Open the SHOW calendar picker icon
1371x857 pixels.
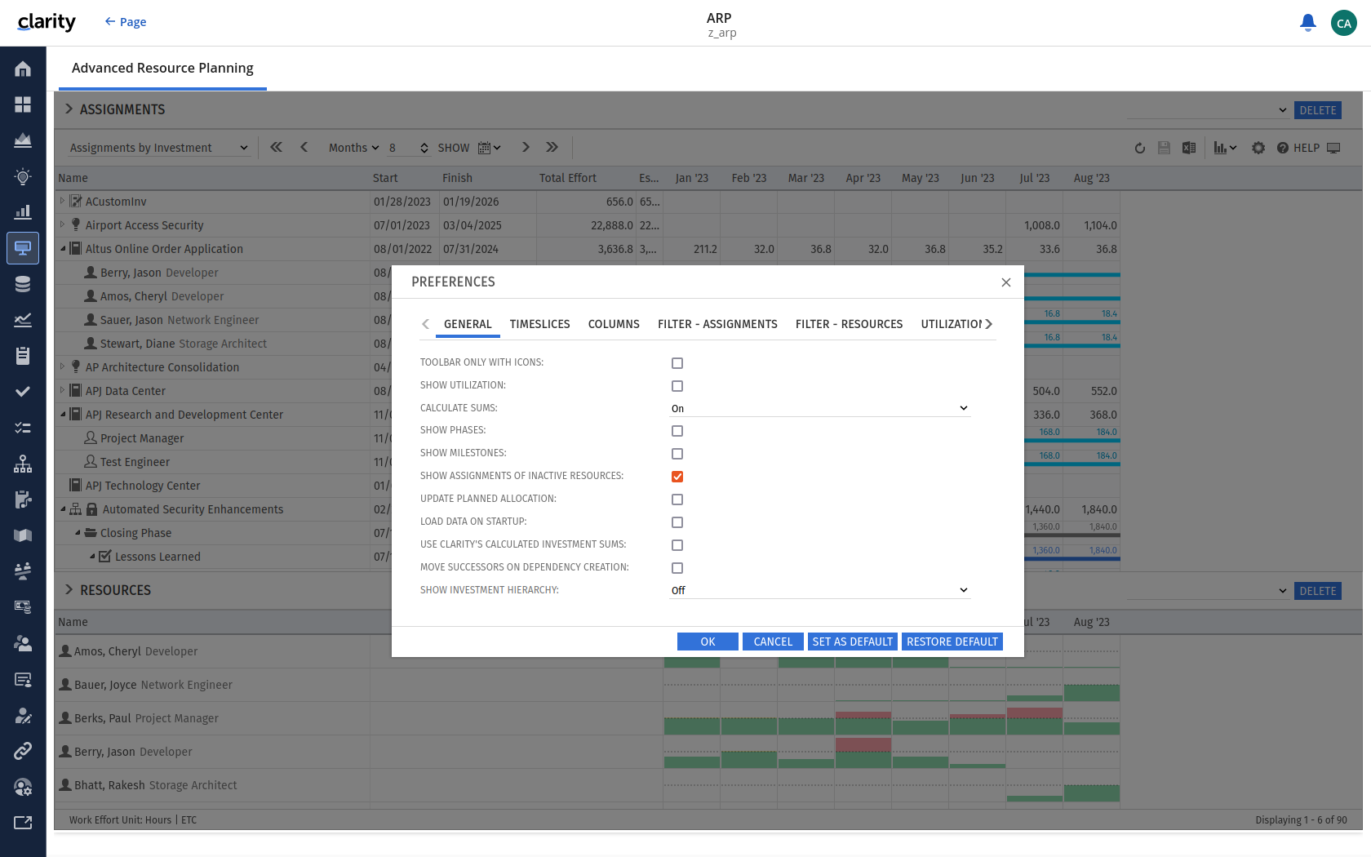[489, 148]
